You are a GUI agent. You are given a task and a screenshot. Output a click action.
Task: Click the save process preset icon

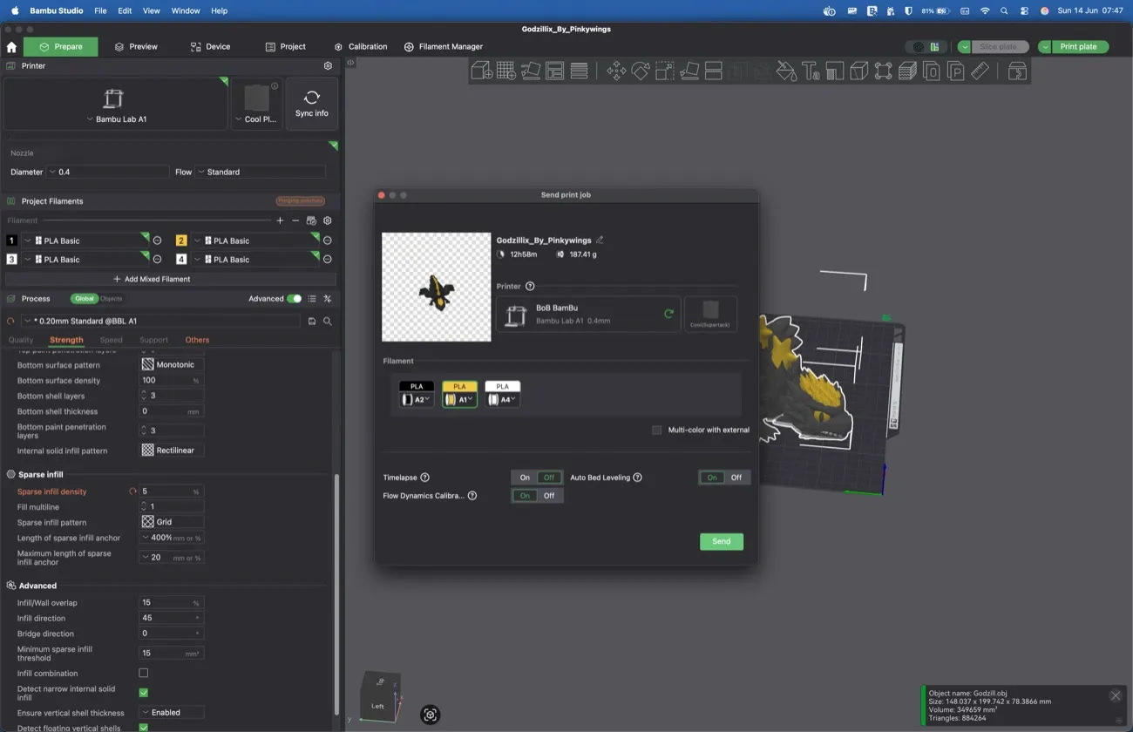pos(312,322)
